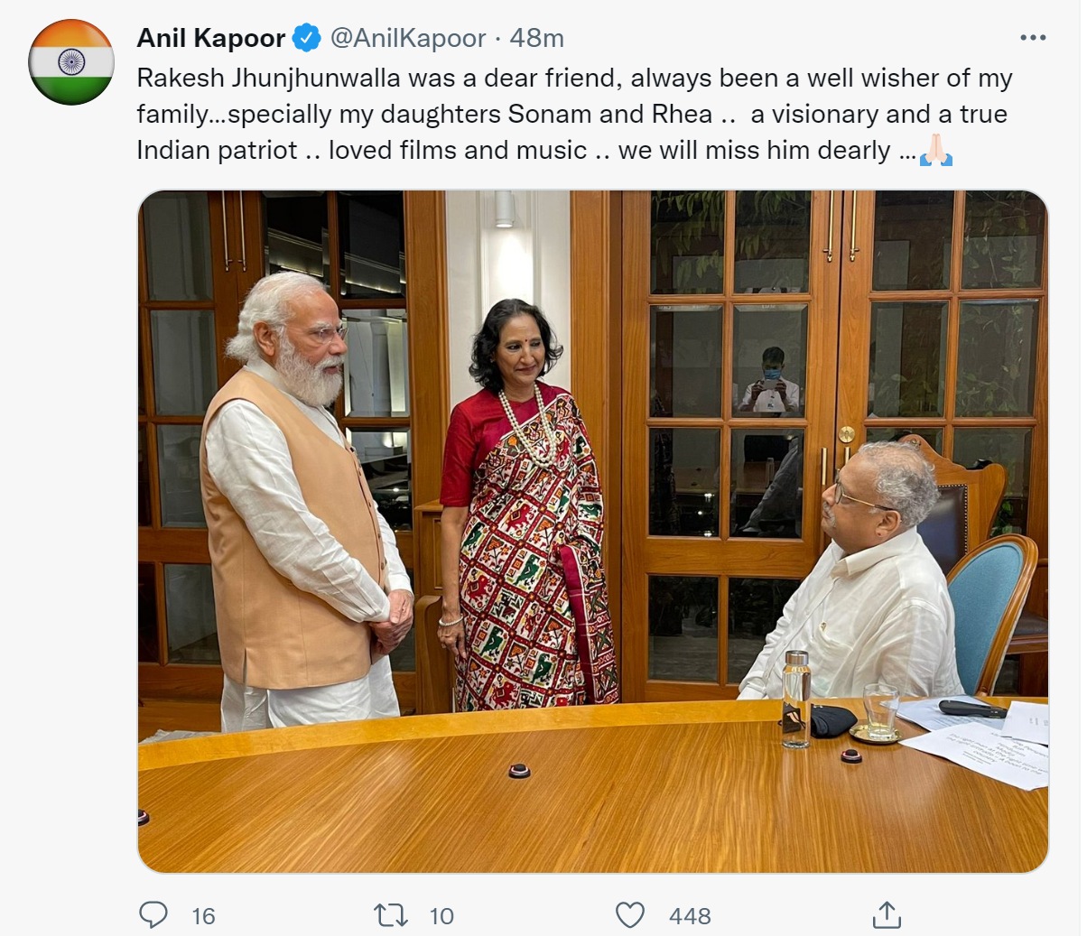This screenshot has width=1087, height=936.
Task: Open the 48m timestamp link
Action: (536, 38)
